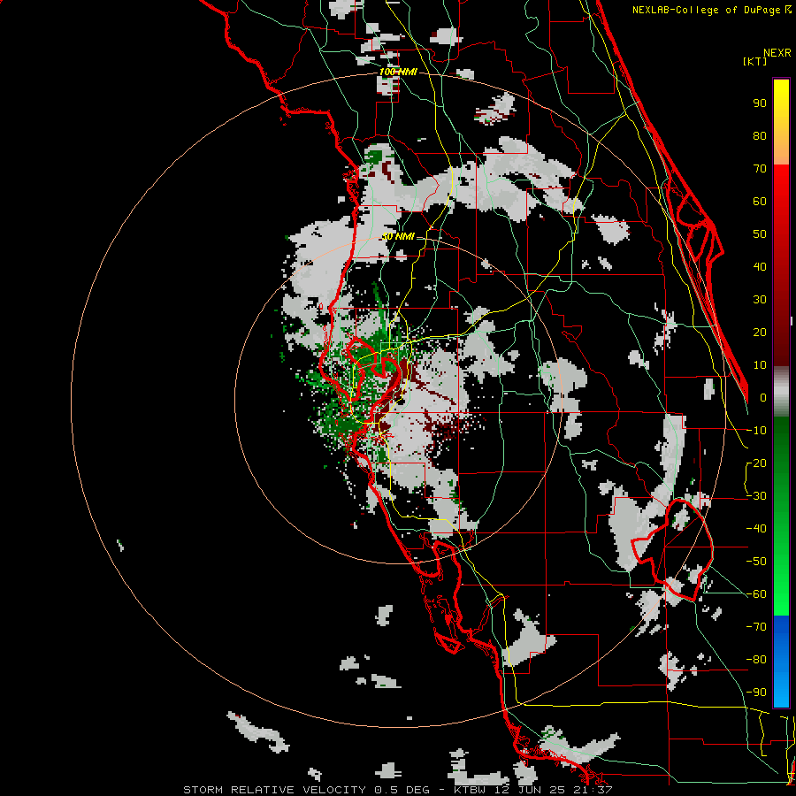This screenshot has width=796, height=796.
Task: Click the NEXR label above the color bar
Action: [x=777, y=53]
